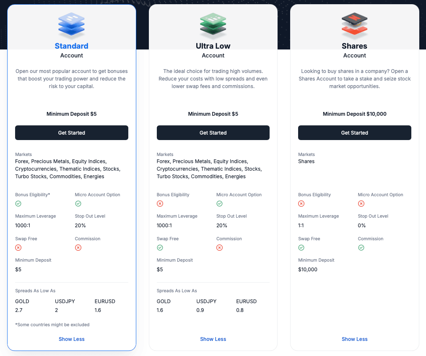
Task: Click Shares account Commission green check icon
Action: [361, 248]
